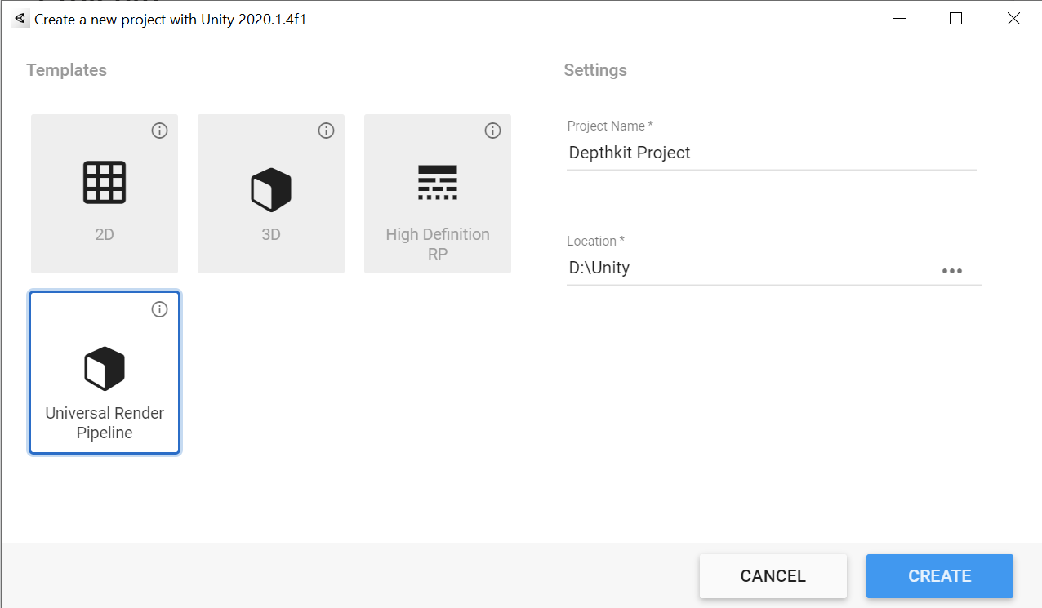Screen dimensions: 1042x608
Task: Close the Create new project dialog
Action: pyautogui.click(x=1013, y=19)
